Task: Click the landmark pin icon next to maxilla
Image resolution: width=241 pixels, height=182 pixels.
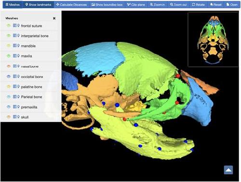Action: [x=18, y=56]
